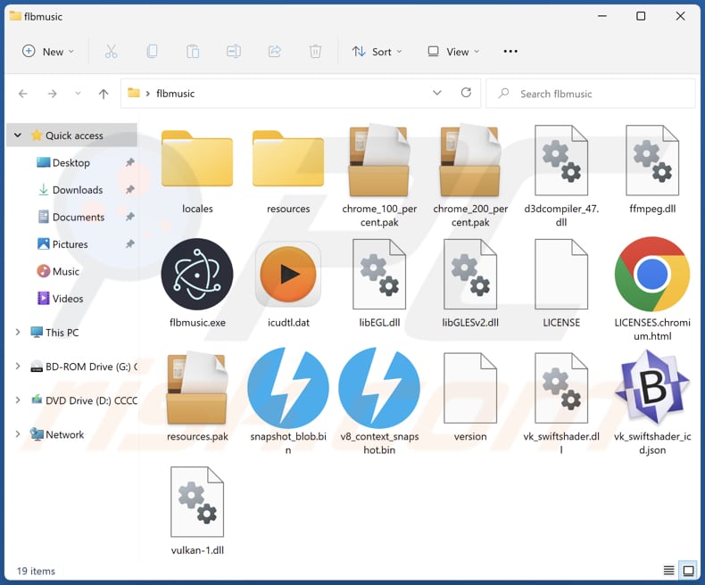This screenshot has width=705, height=585.
Task: Open the New dropdown menu
Action: click(49, 52)
